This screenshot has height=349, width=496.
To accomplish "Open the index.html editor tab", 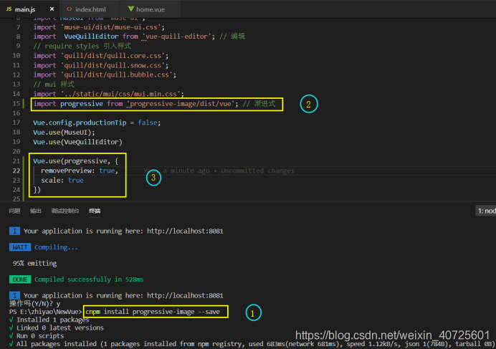I will (x=90, y=9).
